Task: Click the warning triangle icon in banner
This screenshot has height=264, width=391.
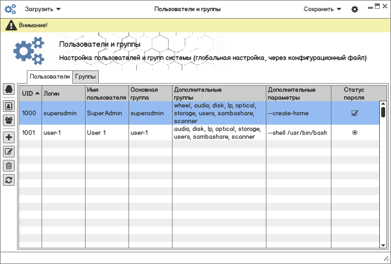Action: click(x=10, y=25)
